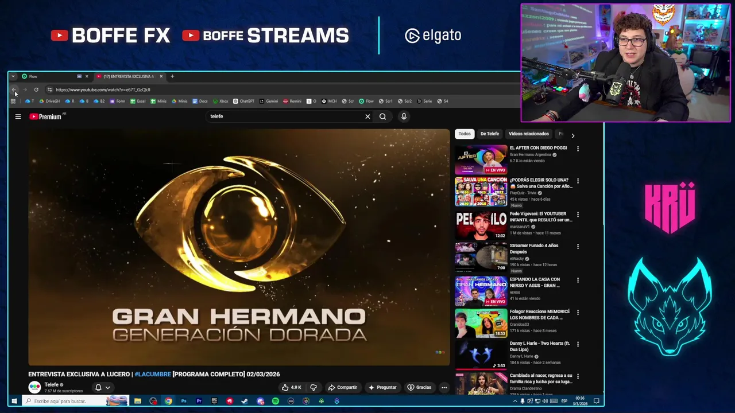Screen dimensions: 735x413
Task: Open options for Salva una Canción video
Action: 578,181
